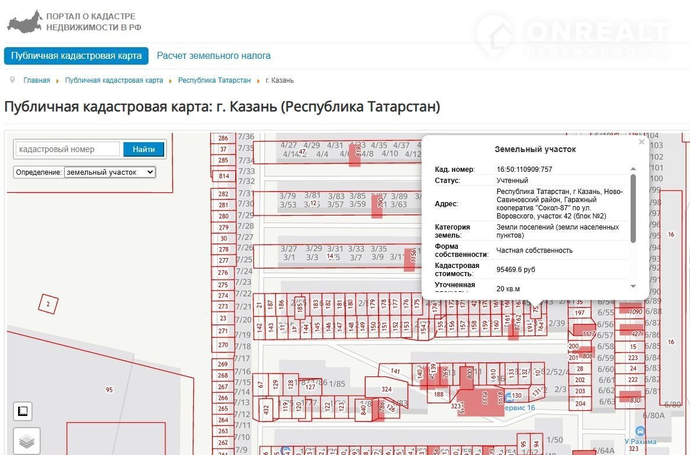Click the Russia map portal logo
690x455 pixels.
pyautogui.click(x=24, y=22)
